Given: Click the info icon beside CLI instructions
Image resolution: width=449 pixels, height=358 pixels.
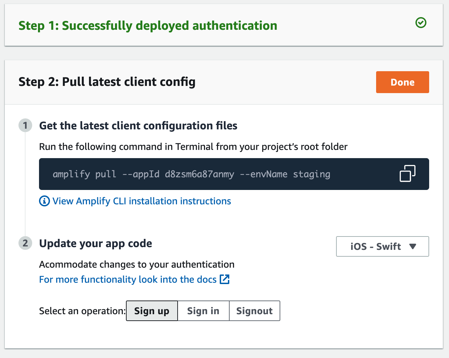Looking at the screenshot, I should pyautogui.click(x=44, y=201).
